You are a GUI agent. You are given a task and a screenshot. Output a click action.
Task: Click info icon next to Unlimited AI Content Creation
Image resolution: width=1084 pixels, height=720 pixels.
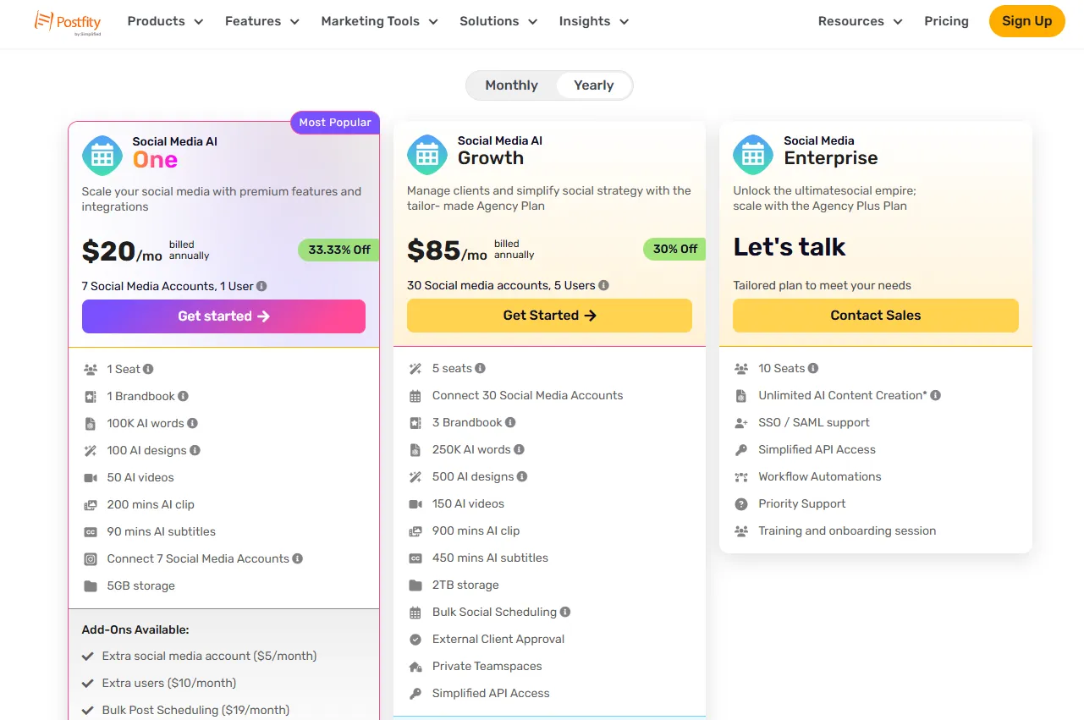tap(935, 395)
